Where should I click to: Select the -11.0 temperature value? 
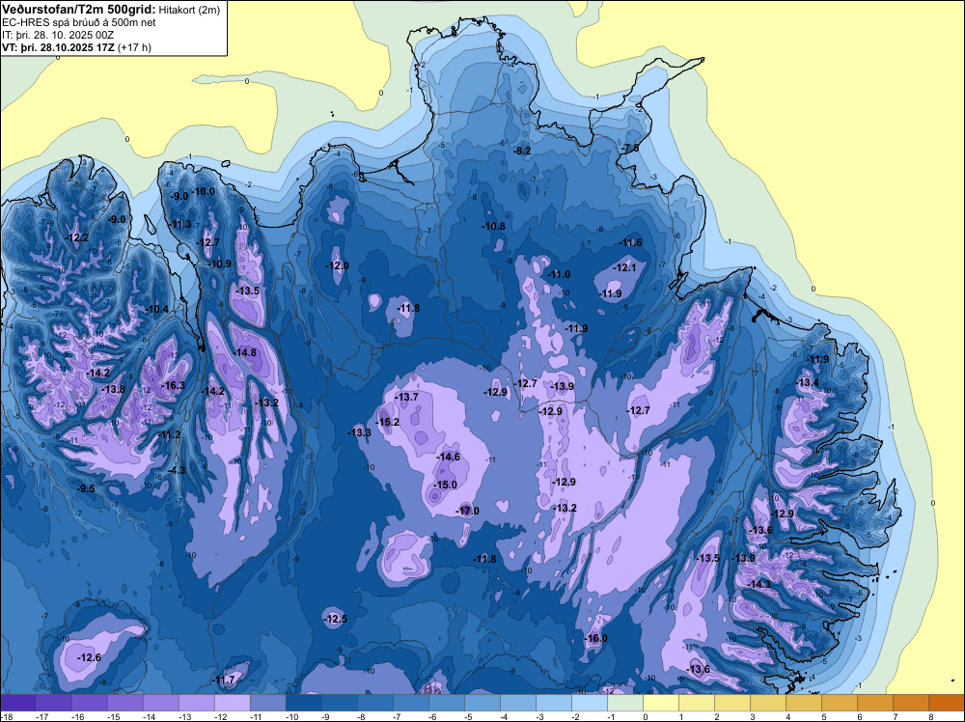(x=560, y=274)
